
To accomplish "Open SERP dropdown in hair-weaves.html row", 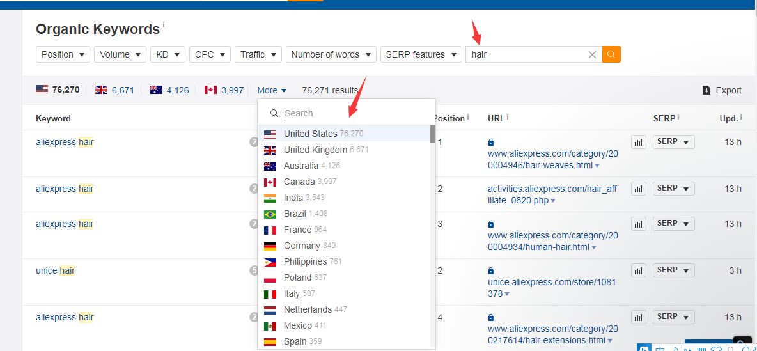I will [673, 142].
